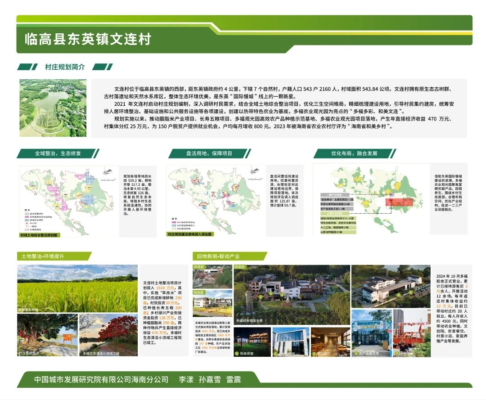Click the numbered 稻舍民宿 night photo
This screenshot has width=486, height=400.
click(x=252, y=342)
